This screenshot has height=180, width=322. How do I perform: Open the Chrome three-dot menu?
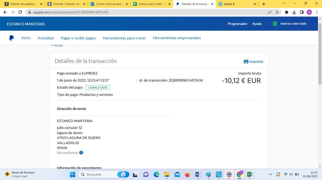[x=317, y=12]
